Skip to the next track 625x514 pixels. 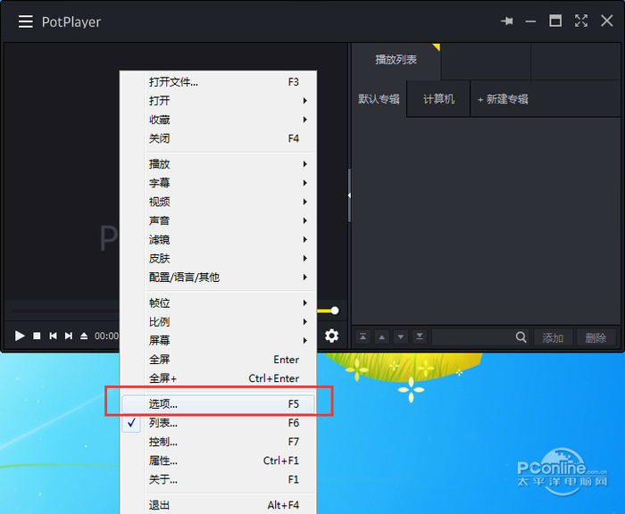(x=69, y=336)
